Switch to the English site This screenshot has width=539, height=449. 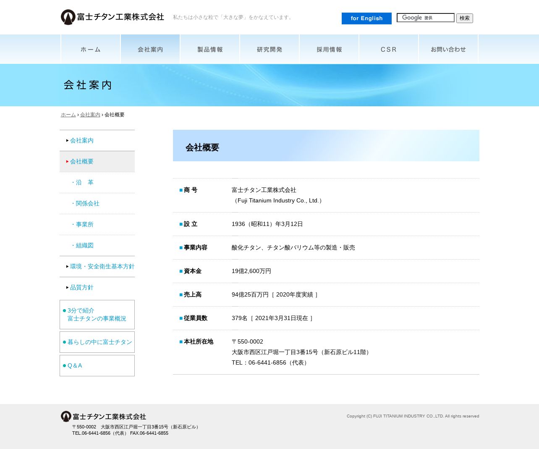[x=366, y=18]
